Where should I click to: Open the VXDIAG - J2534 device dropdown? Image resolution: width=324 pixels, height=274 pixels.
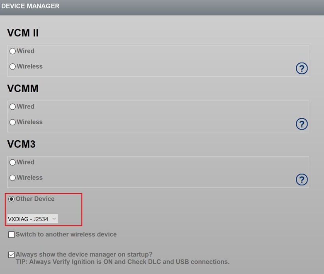coord(32,219)
